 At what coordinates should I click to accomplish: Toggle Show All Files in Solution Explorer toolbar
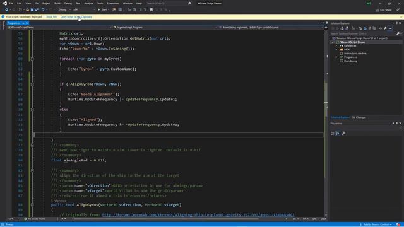(374, 28)
